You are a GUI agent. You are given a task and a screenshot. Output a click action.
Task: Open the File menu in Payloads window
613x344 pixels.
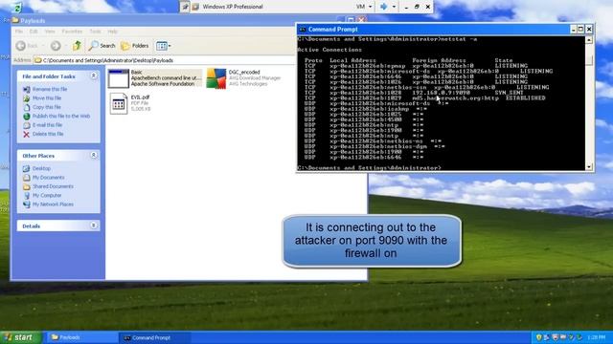[x=19, y=32]
